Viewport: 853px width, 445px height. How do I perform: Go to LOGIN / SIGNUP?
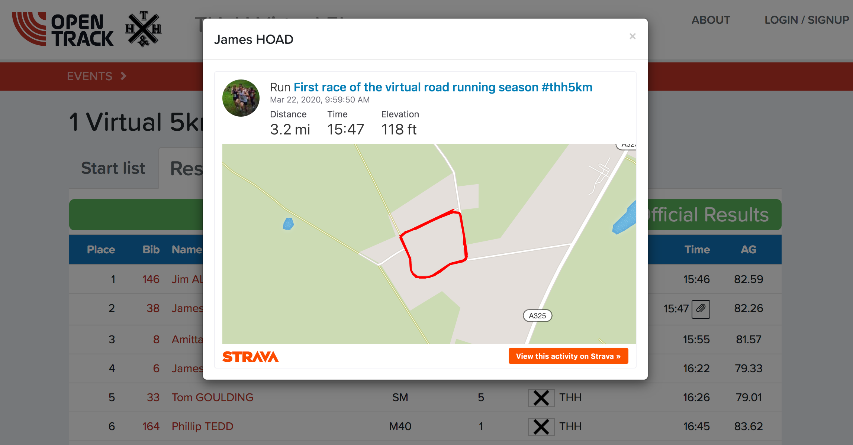[x=807, y=20]
